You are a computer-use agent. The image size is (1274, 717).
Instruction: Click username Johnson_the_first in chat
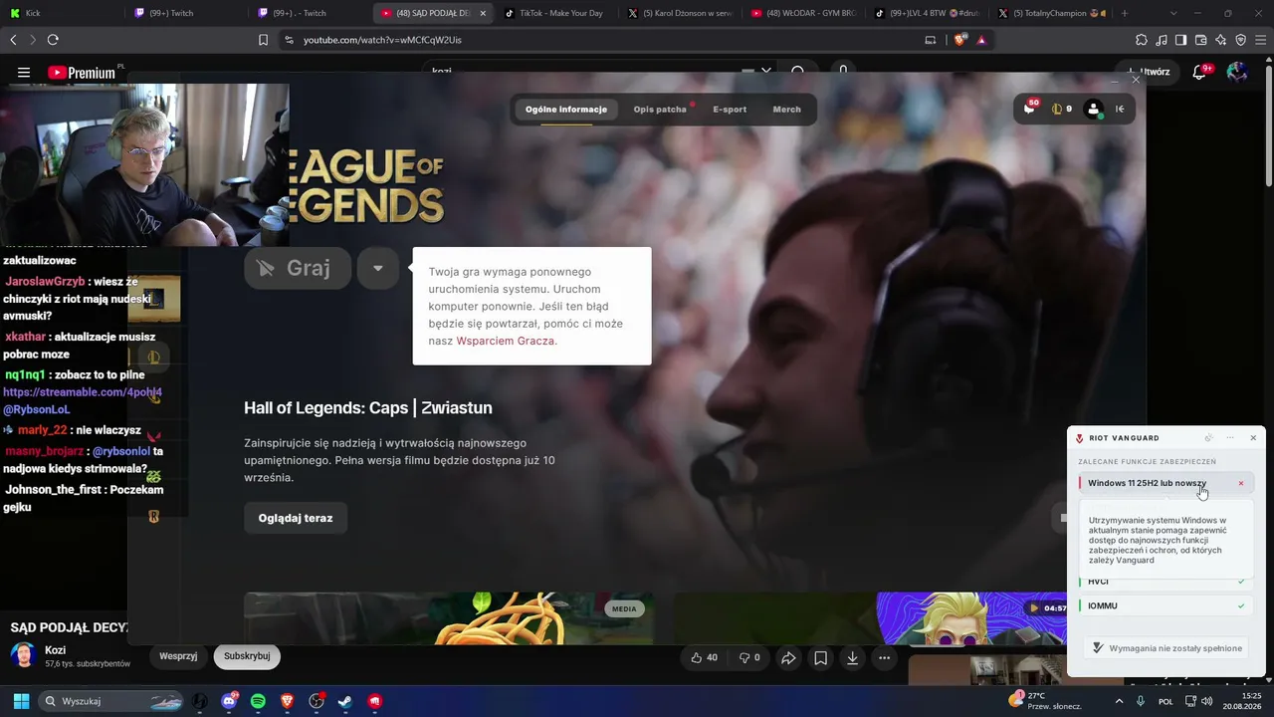pyautogui.click(x=55, y=490)
